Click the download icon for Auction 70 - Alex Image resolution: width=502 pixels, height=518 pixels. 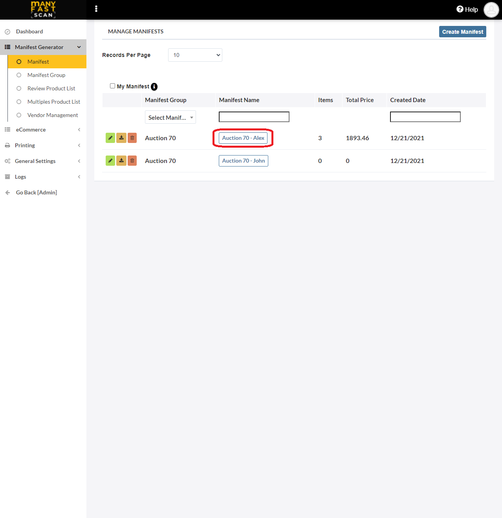121,138
